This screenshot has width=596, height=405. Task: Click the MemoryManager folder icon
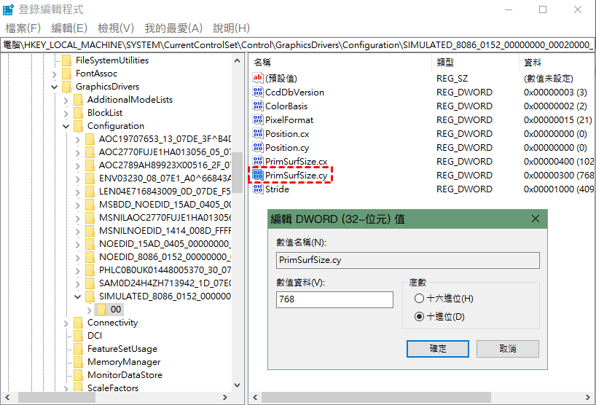[x=78, y=362]
